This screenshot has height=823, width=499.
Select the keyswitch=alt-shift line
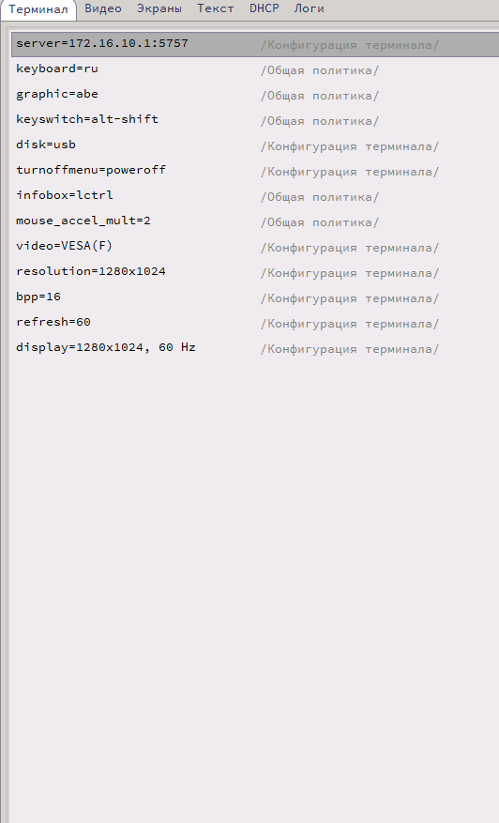coord(255,120)
